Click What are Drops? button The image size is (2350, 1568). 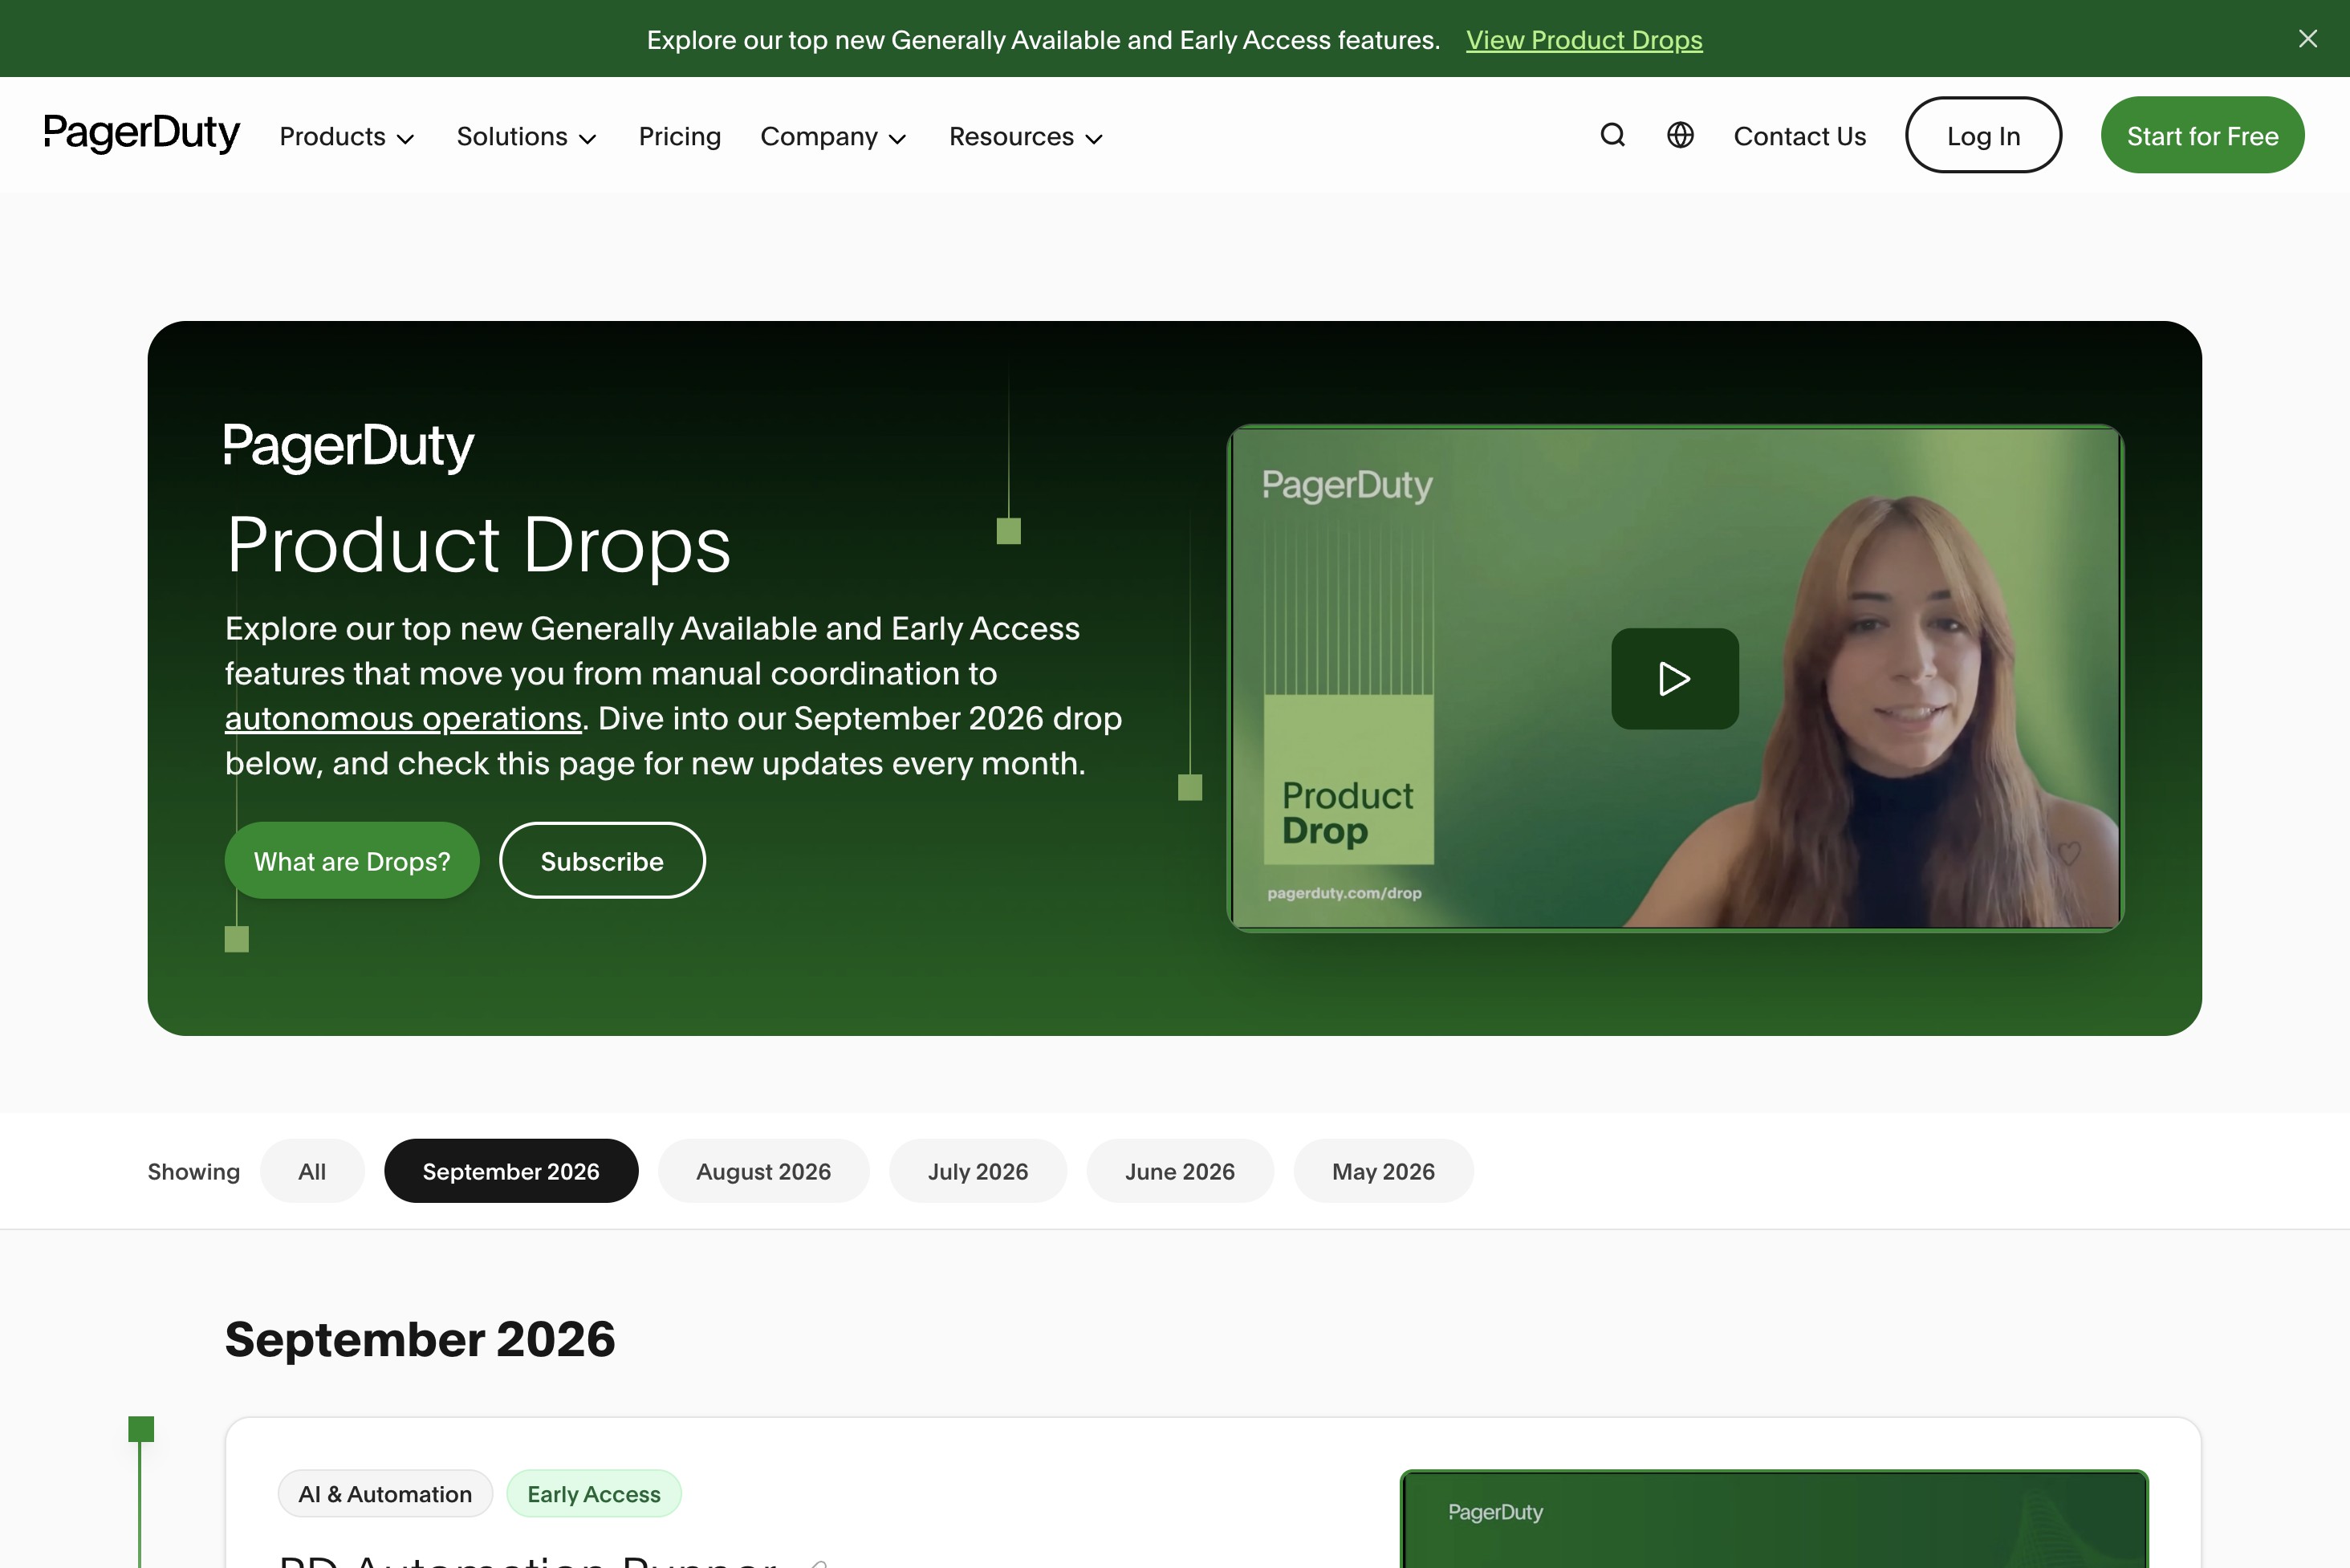352,860
